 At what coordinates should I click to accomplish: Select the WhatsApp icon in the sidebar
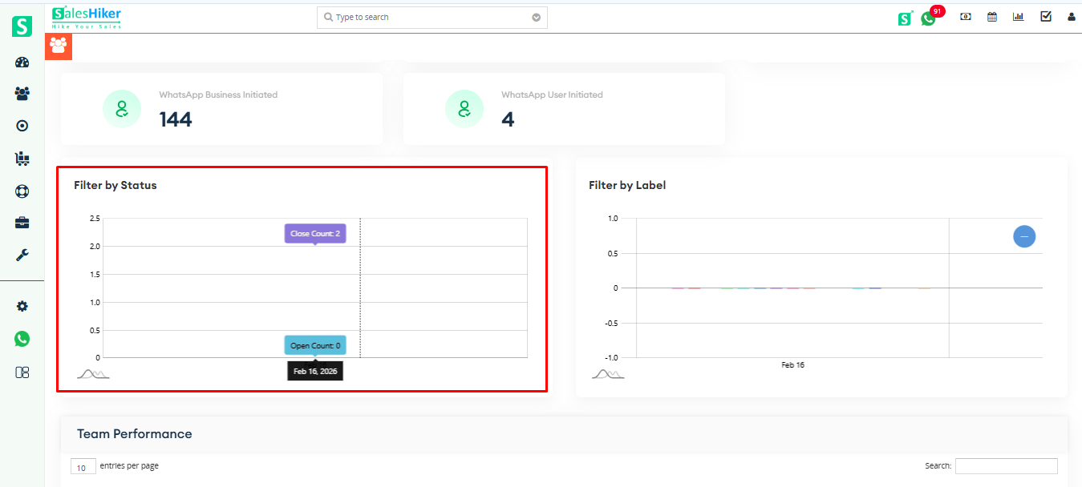[x=22, y=338]
